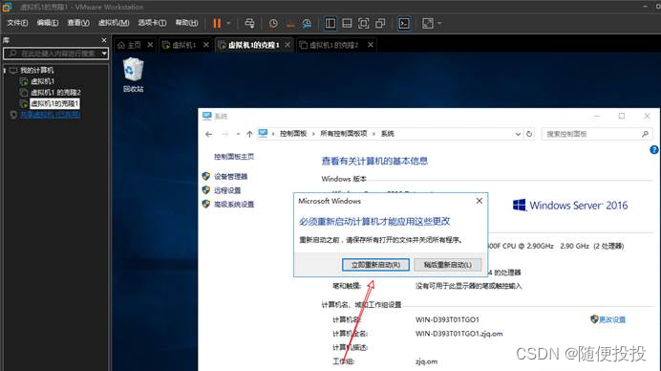The height and width of the screenshot is (371, 661).
Task: Click the stretch guest display icon
Action: click(x=428, y=23)
